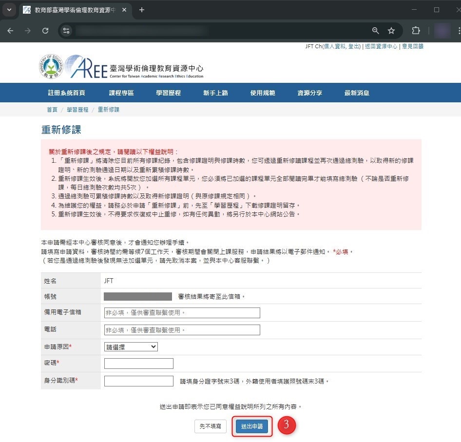The image size is (461, 442).
Task: Focus the 備用電子信箱 input field
Action: tap(182, 312)
